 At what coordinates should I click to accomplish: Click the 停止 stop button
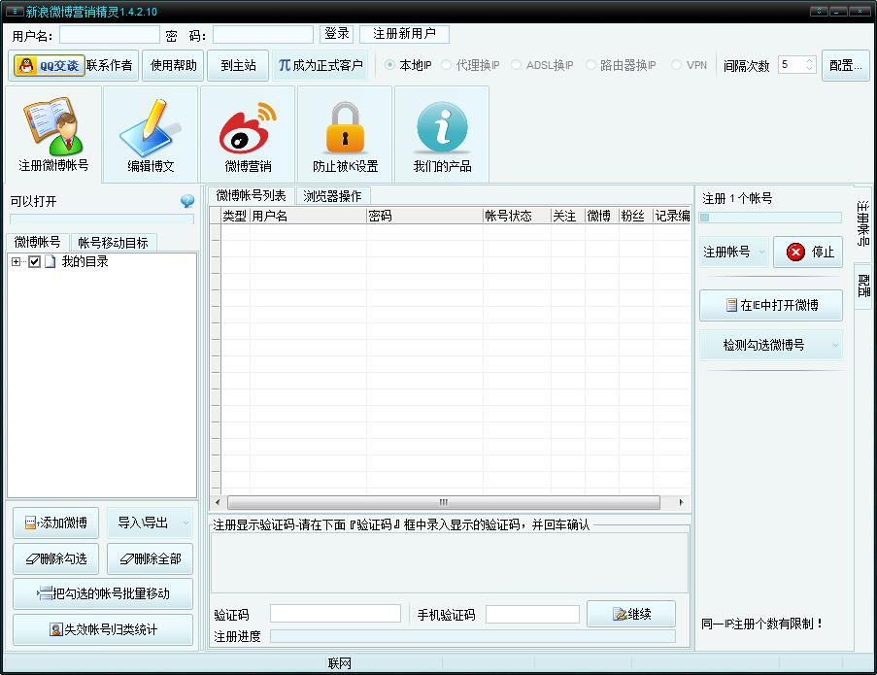pyautogui.click(x=808, y=252)
